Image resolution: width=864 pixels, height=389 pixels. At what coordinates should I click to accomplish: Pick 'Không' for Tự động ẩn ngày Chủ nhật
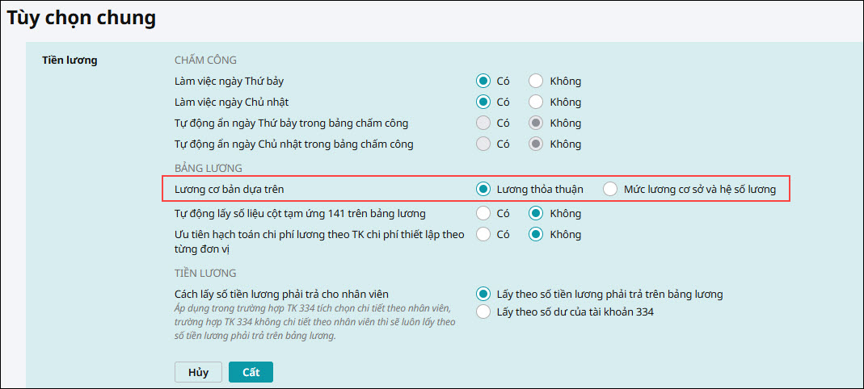[535, 144]
